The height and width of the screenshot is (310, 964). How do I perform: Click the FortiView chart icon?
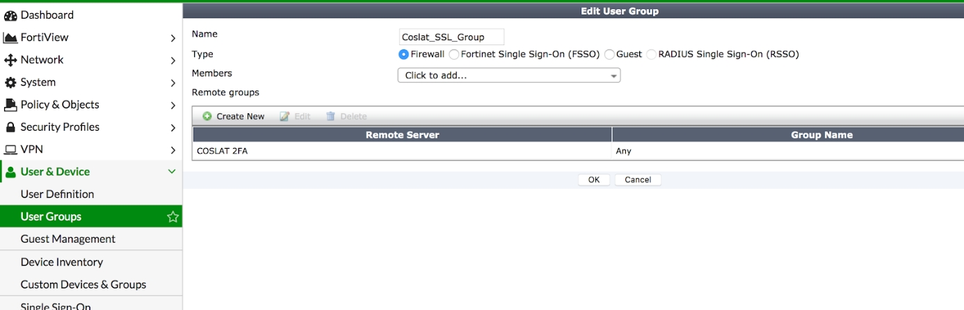[10, 38]
